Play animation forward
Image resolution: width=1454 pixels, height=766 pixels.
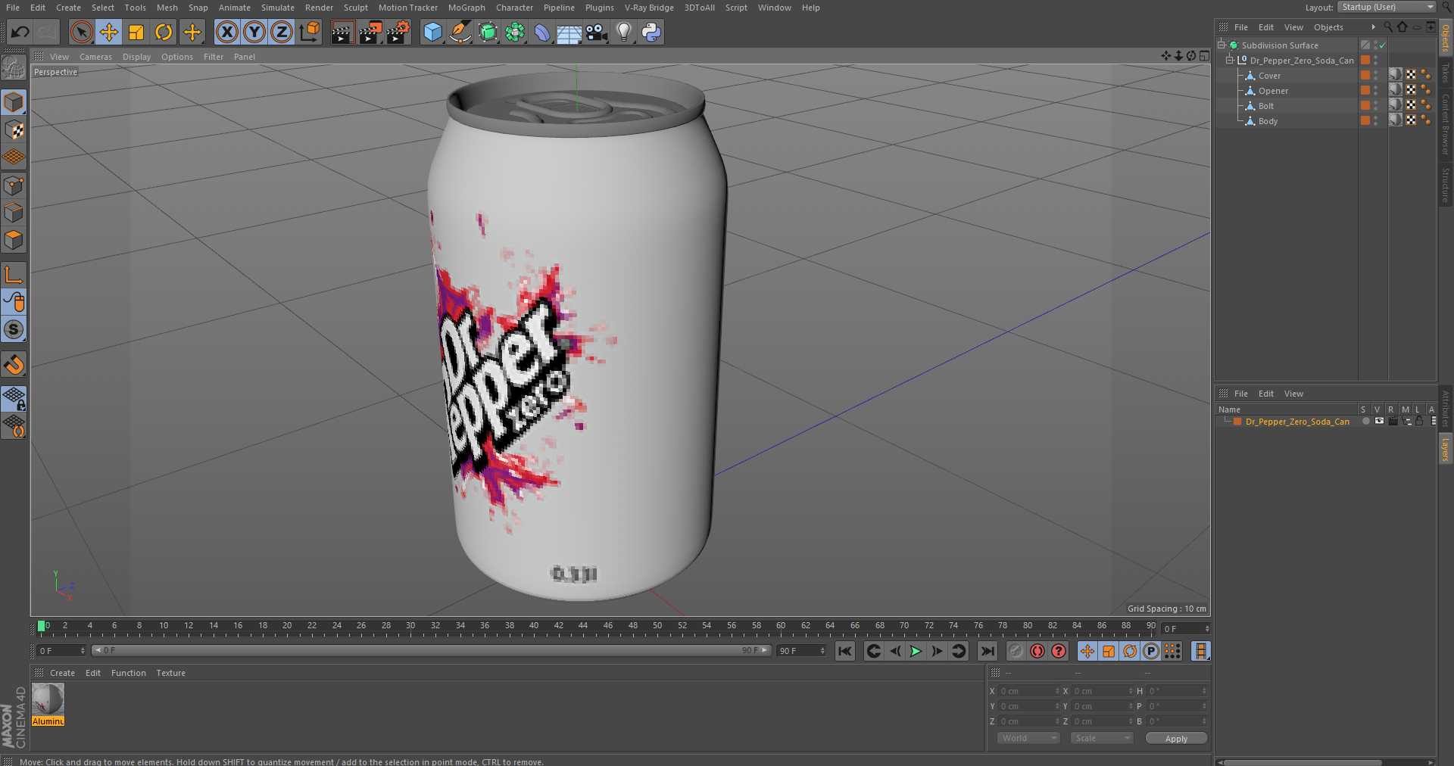(916, 651)
